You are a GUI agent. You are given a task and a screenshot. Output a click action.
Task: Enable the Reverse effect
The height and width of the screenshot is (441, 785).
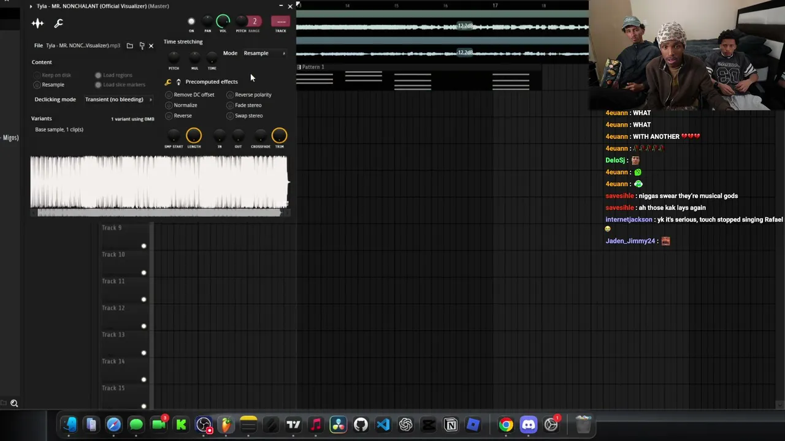pos(169,116)
